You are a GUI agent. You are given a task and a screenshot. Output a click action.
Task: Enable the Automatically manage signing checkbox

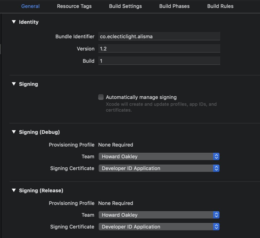[101, 97]
